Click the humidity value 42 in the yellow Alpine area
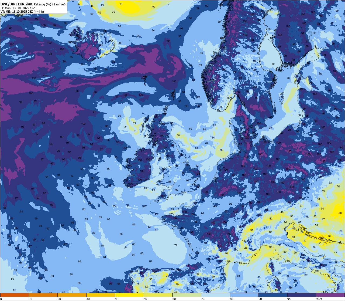Screen dimensions: 345x301 (x=271, y=219)
